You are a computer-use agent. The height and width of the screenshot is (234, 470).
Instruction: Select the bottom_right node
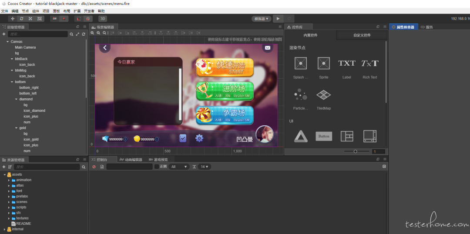(x=29, y=87)
